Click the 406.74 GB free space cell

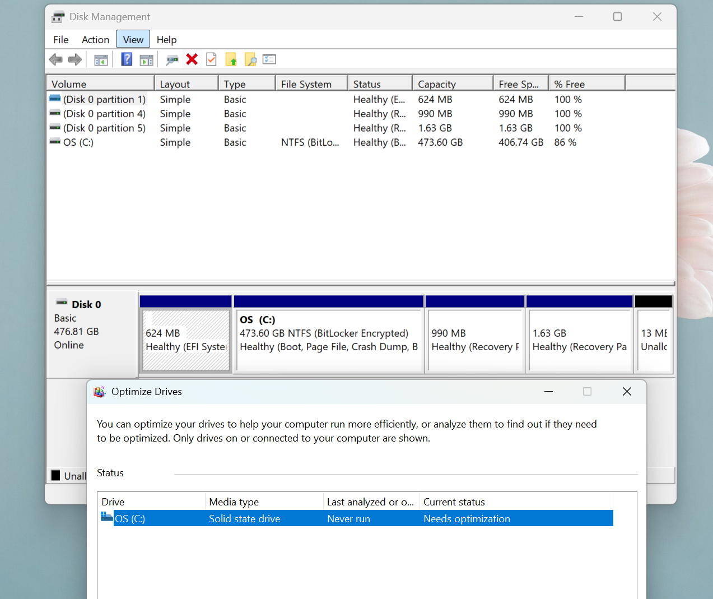(521, 142)
